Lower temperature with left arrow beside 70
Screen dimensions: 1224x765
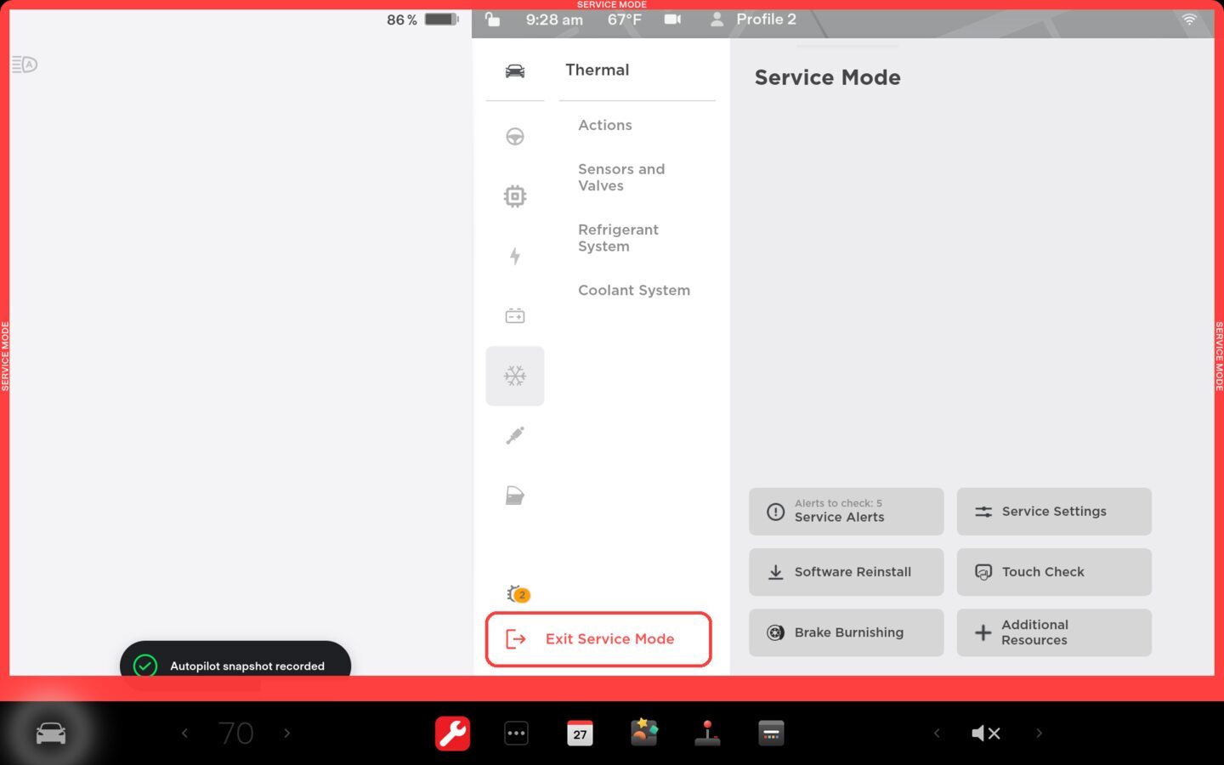coord(184,733)
